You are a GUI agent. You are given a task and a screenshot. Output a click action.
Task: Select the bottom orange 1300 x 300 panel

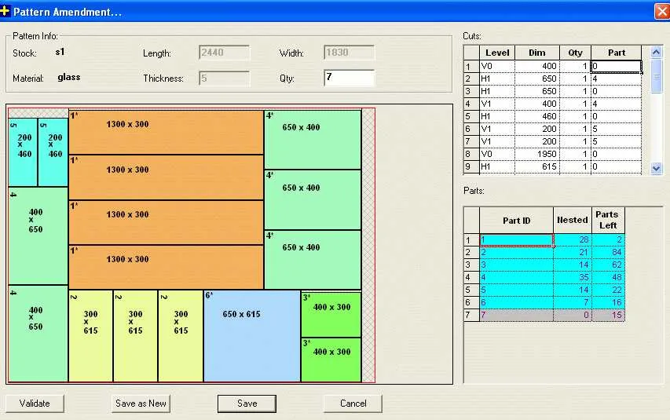pyautogui.click(x=166, y=268)
